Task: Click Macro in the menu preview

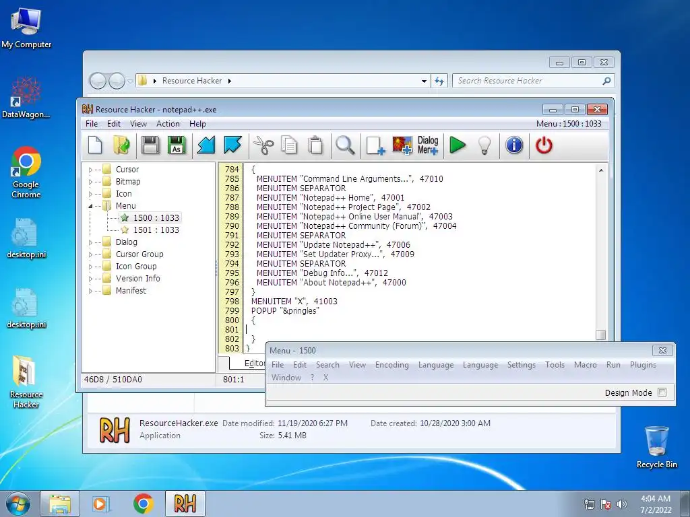Action: [x=586, y=365]
